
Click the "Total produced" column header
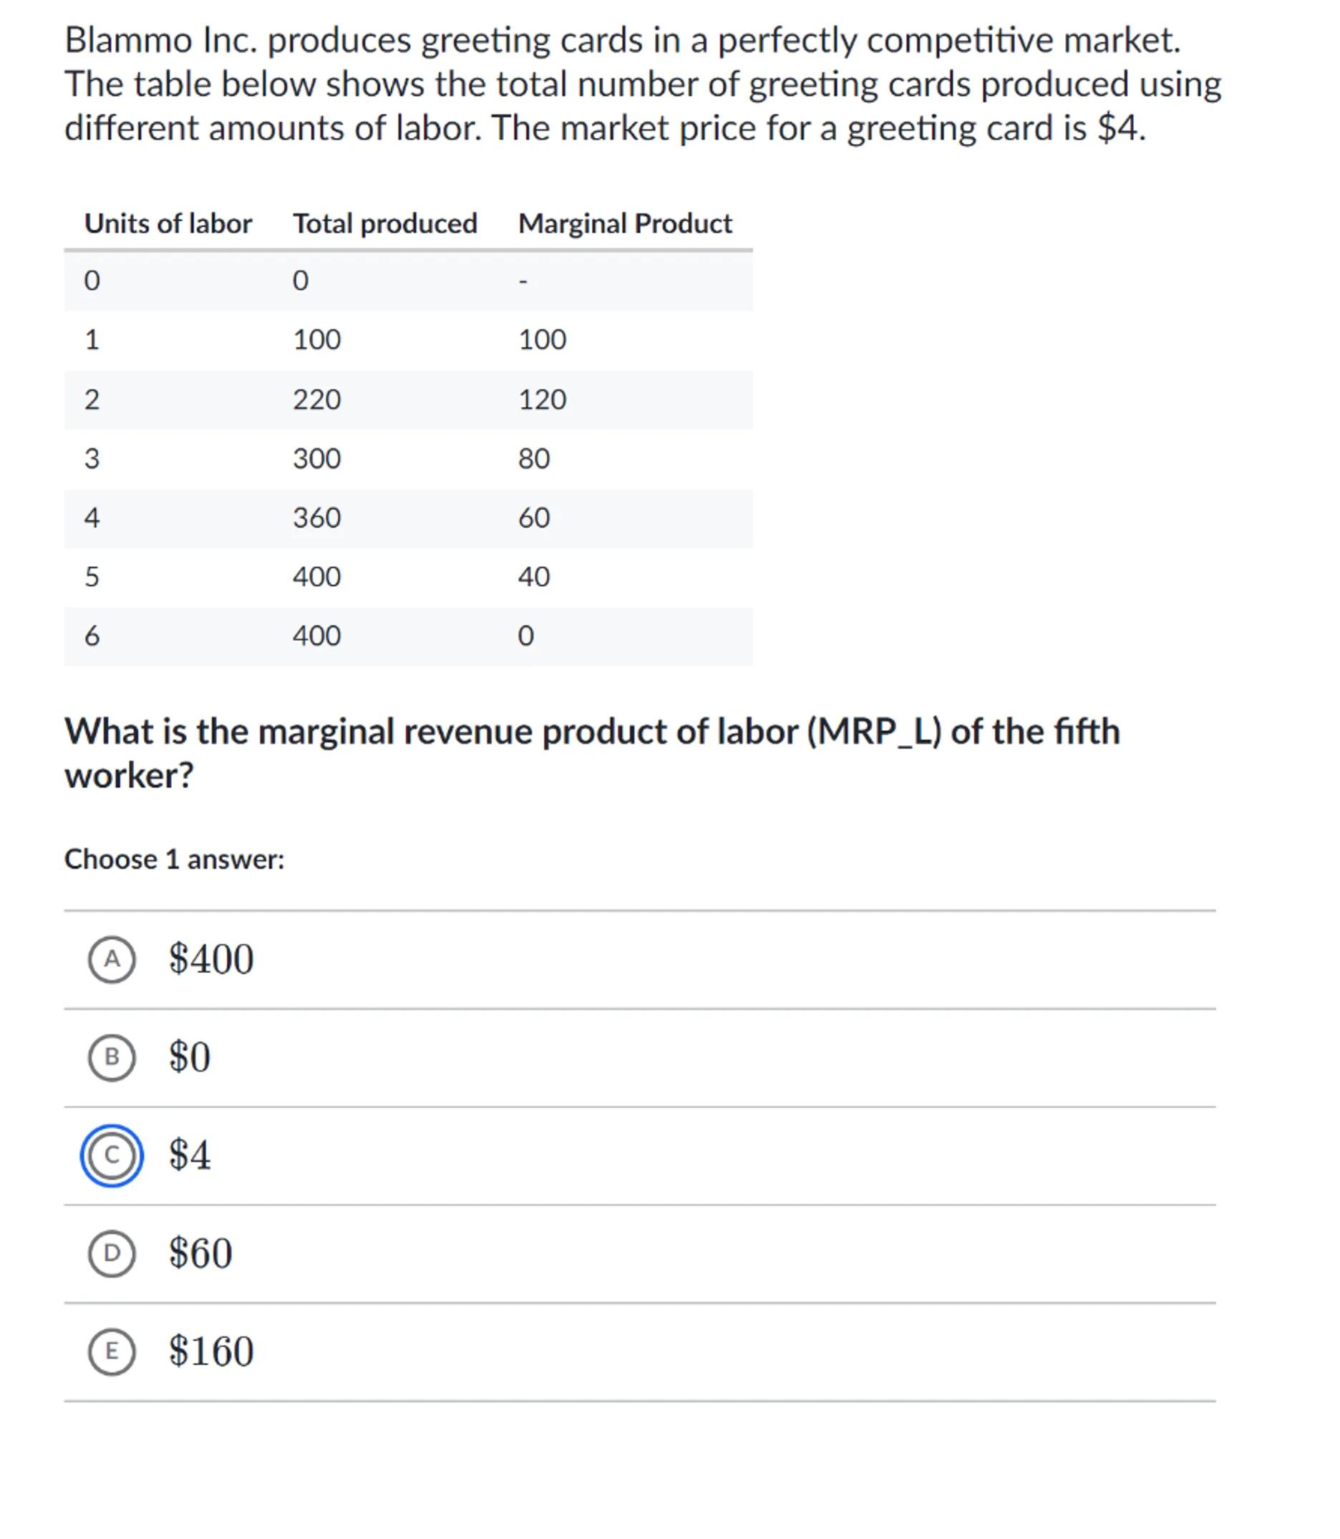[384, 223]
